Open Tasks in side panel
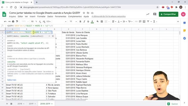The height and width of the screenshot is (106, 188). click(184, 38)
